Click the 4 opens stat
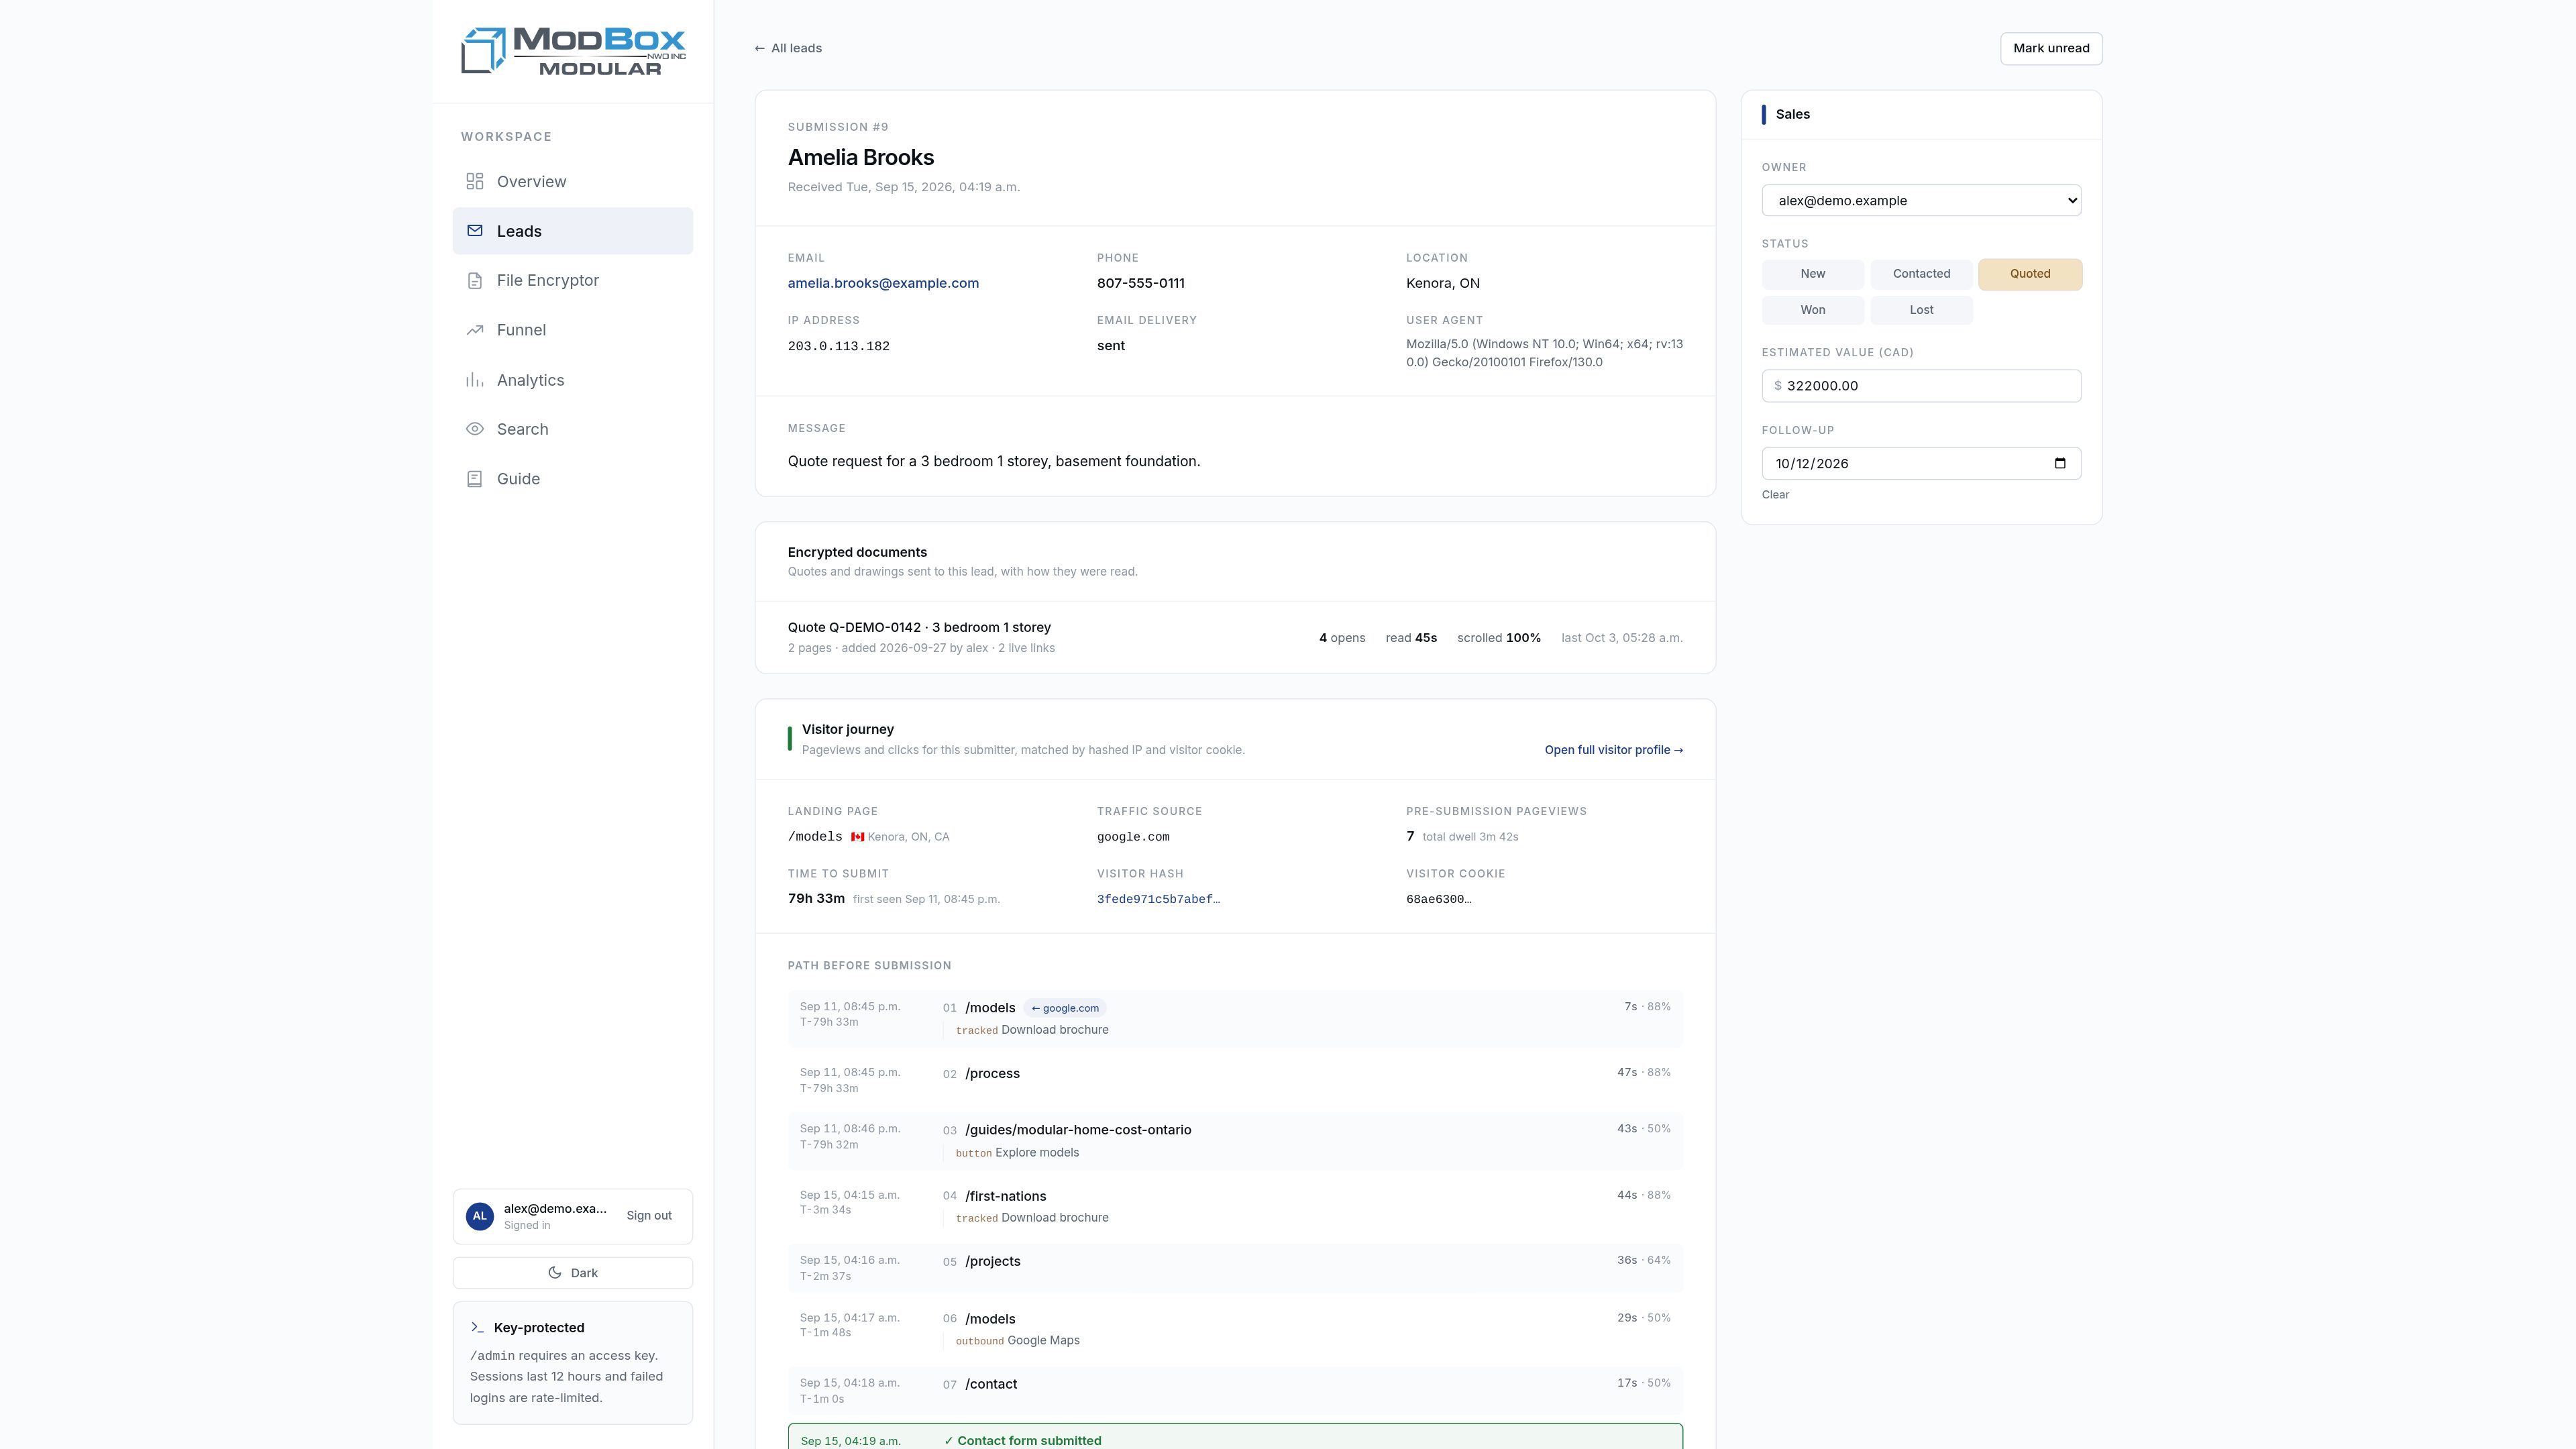This screenshot has width=2576, height=1449. click(x=1341, y=638)
